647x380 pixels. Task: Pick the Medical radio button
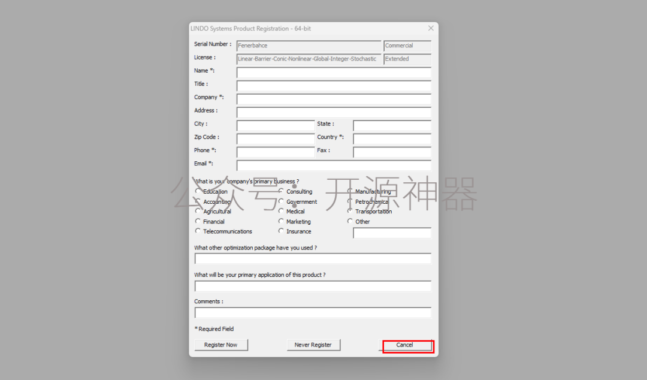pos(281,211)
